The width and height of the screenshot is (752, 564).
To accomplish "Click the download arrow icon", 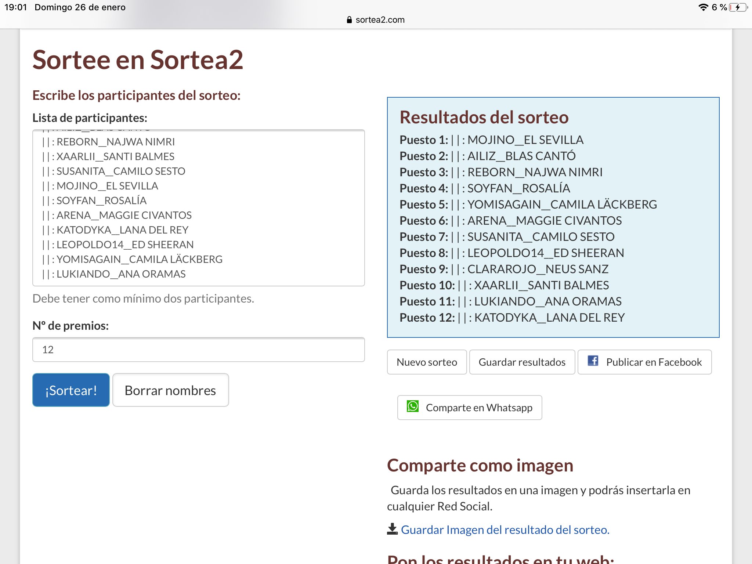I will 392,529.
